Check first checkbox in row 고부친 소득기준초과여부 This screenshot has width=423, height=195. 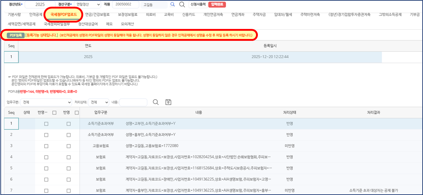46,124
